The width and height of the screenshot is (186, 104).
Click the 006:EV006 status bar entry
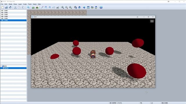point(165,103)
